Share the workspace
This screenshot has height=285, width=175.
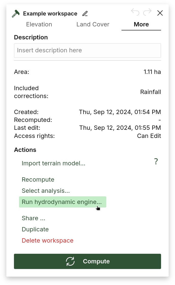[33, 218]
